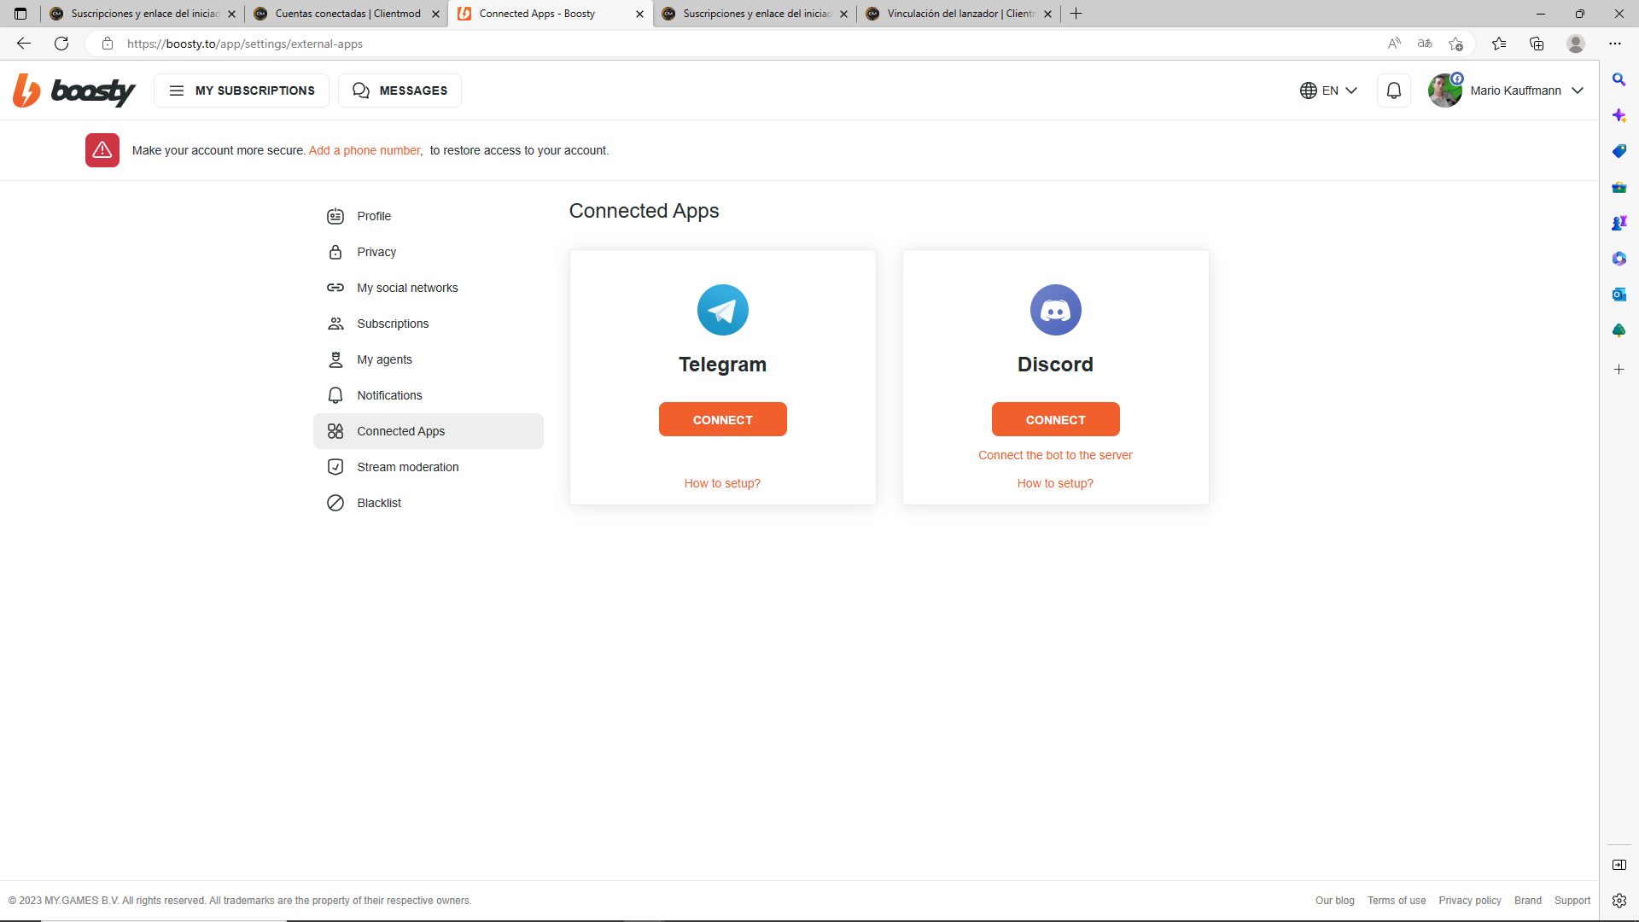Click the Discord app icon
Screen dimensions: 1639x922
click(x=1055, y=310)
